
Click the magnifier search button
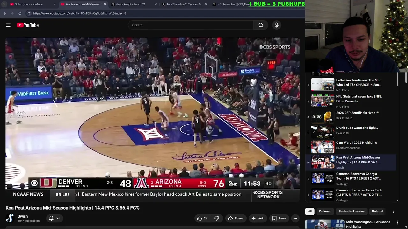pyautogui.click(x=261, y=25)
